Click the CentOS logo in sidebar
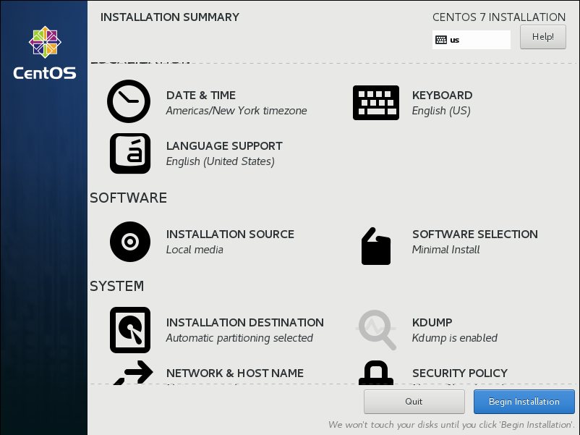580x435 pixels. pos(45,53)
